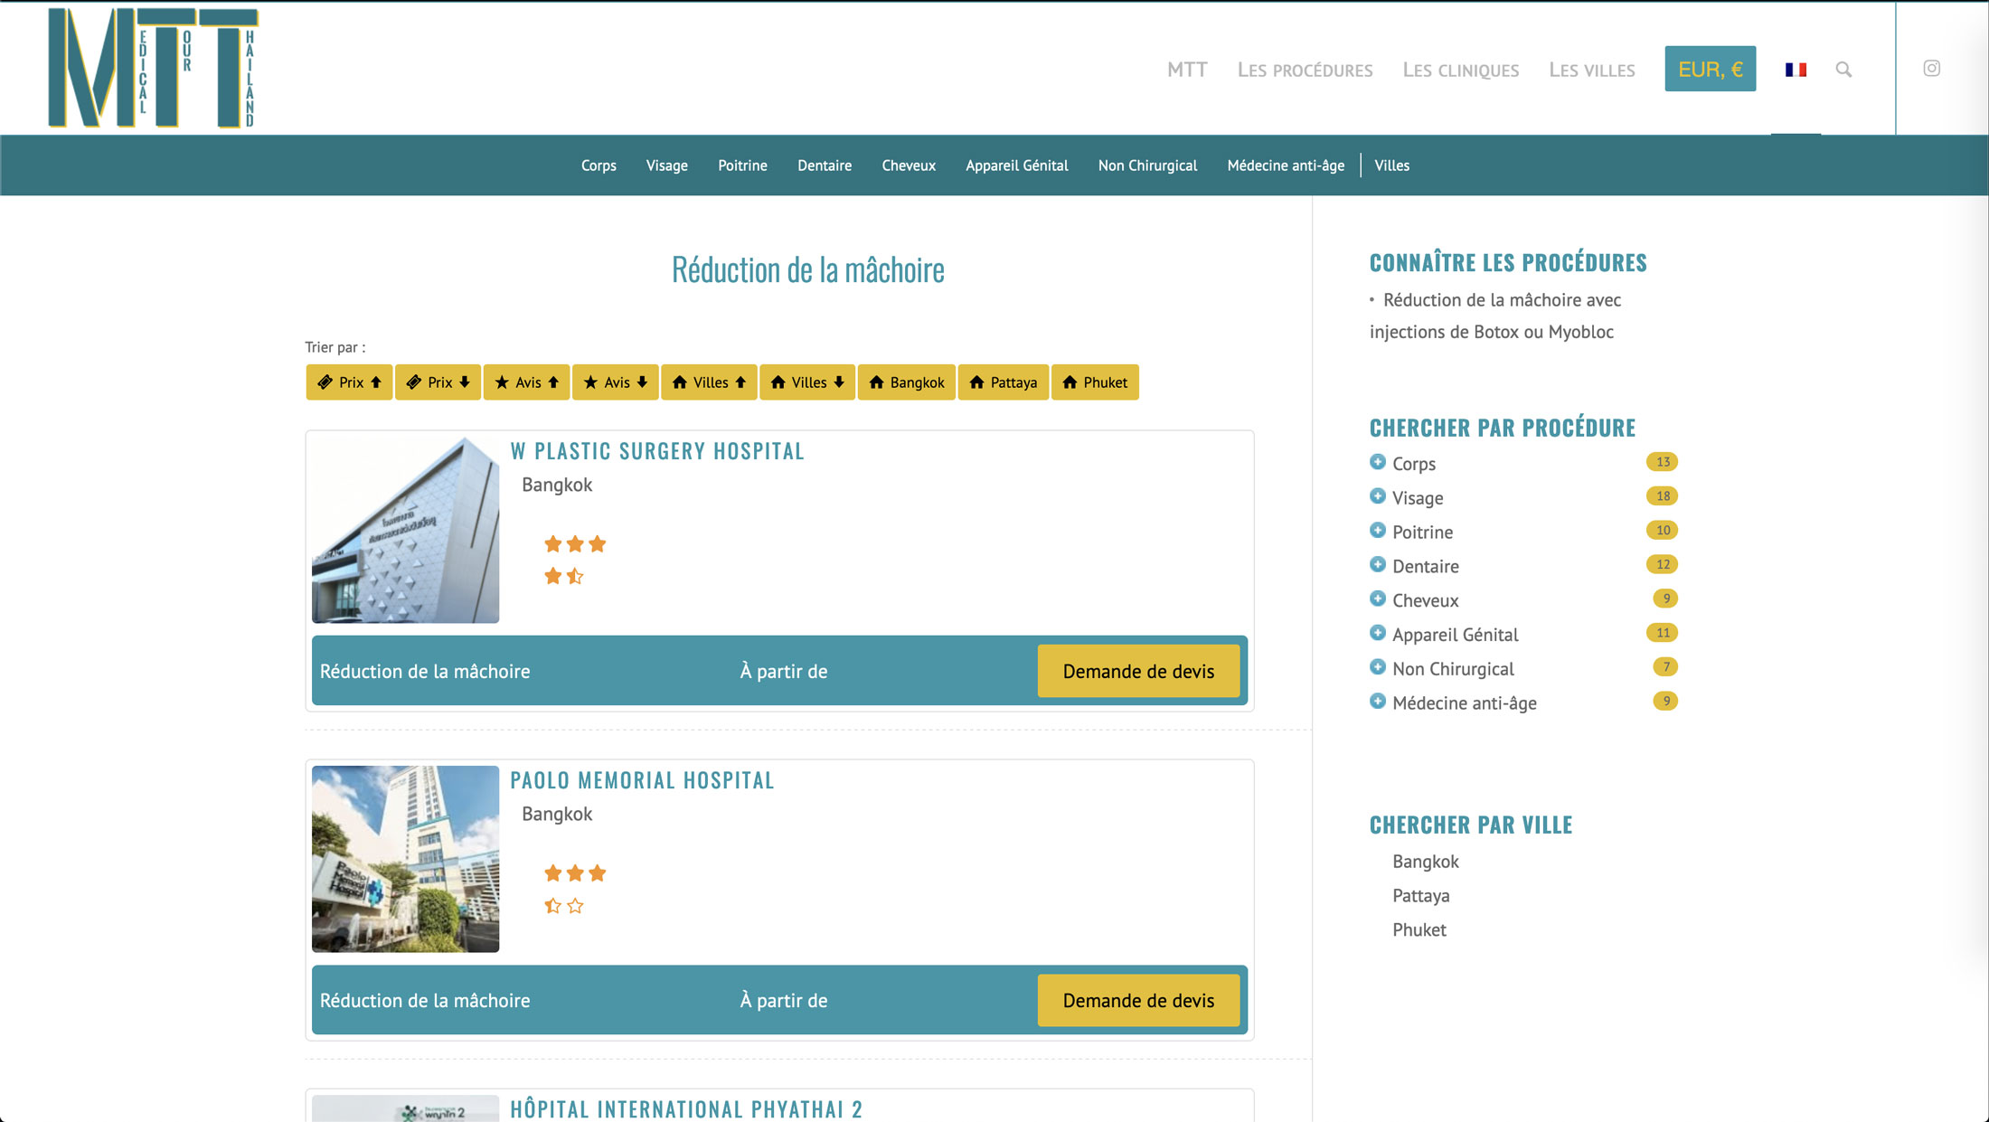The width and height of the screenshot is (1989, 1122).
Task: Expand the Visage plus icon
Action: pyautogui.click(x=1378, y=496)
